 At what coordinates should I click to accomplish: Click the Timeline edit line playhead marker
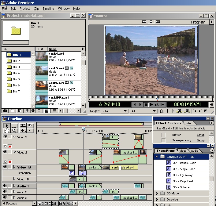click(x=84, y=129)
